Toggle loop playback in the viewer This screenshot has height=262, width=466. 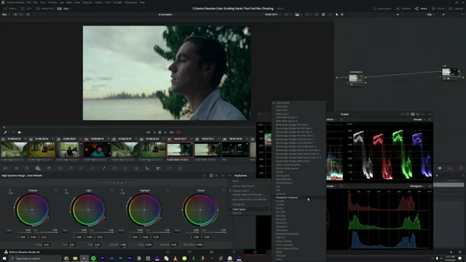pos(178,132)
